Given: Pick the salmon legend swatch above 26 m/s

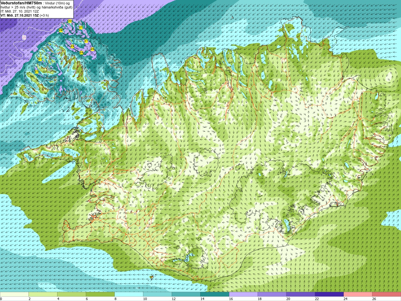Looking at the screenshot, I should click(x=387, y=294).
